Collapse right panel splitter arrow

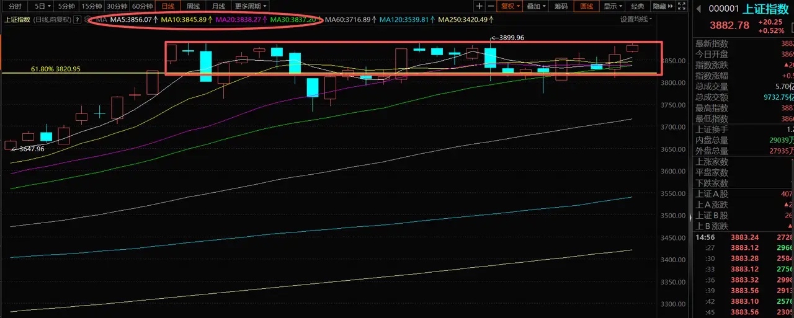pos(692,217)
